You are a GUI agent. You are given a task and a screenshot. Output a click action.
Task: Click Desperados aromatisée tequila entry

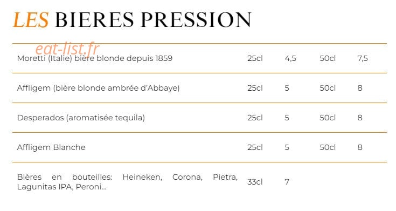pos(81,118)
